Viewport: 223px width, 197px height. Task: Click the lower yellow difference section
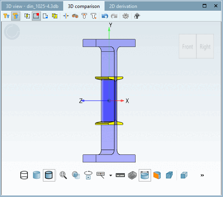(109, 123)
